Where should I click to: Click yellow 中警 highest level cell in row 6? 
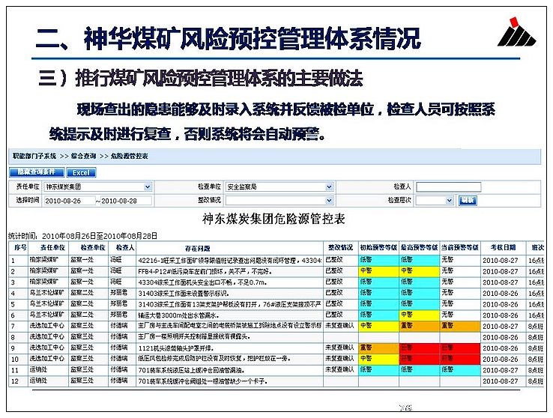point(420,315)
